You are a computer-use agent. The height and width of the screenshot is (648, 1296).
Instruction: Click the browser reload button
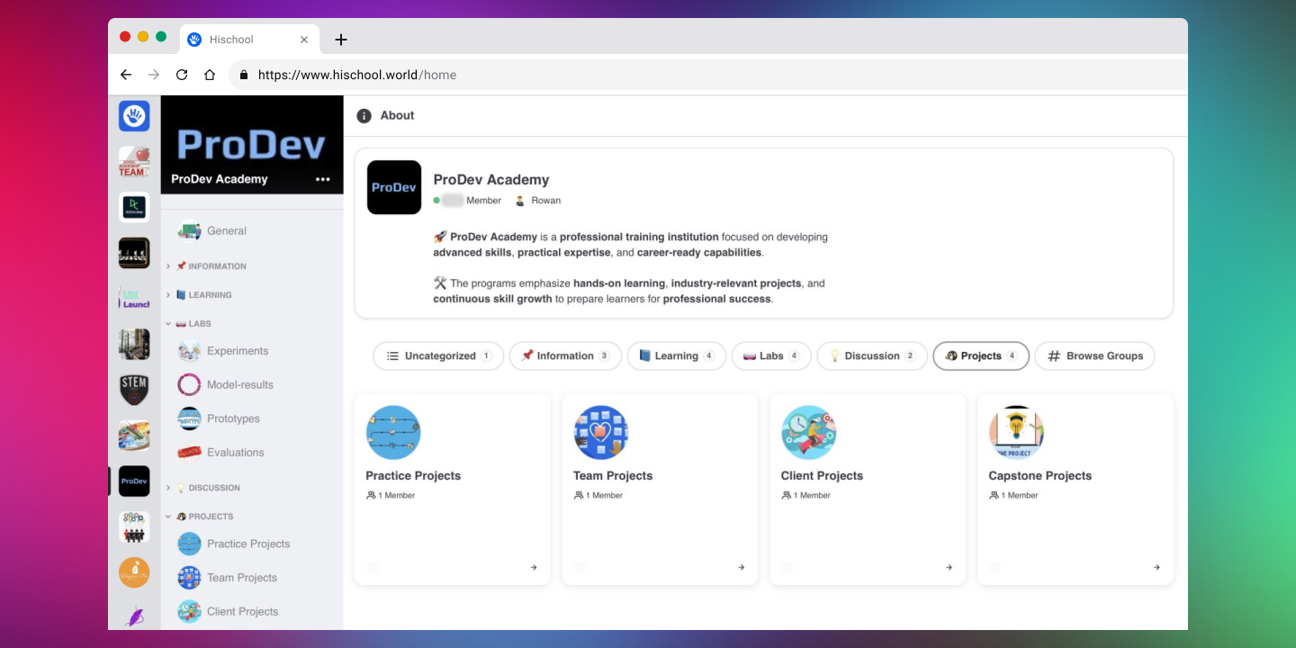click(x=182, y=75)
